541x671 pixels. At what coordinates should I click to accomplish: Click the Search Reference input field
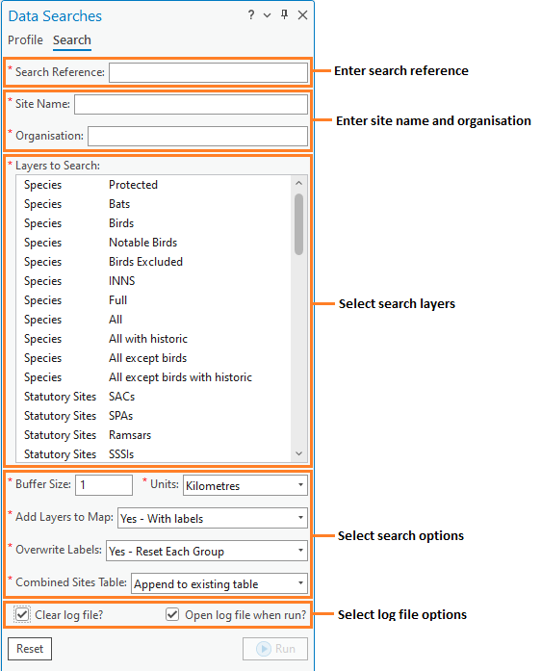209,73
